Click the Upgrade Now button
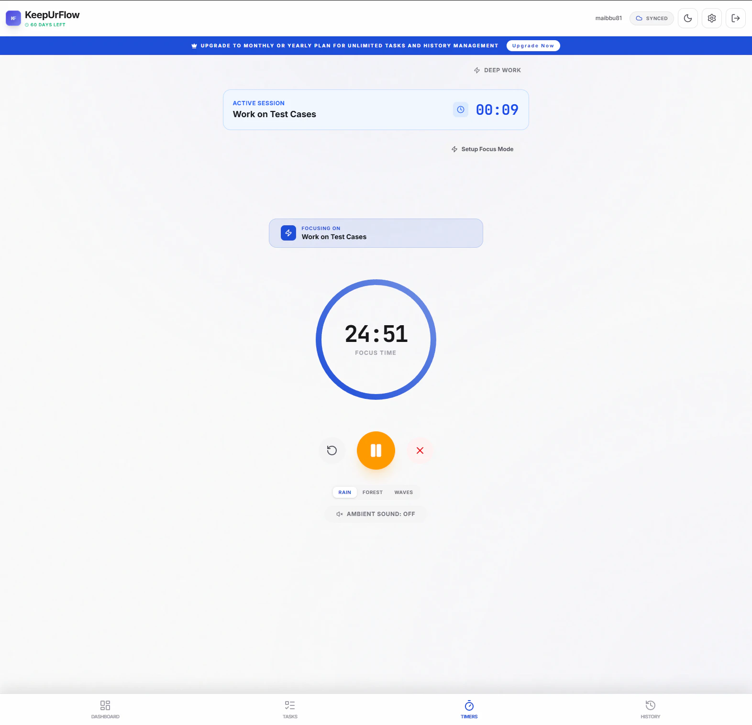752x725 pixels. [533, 45]
